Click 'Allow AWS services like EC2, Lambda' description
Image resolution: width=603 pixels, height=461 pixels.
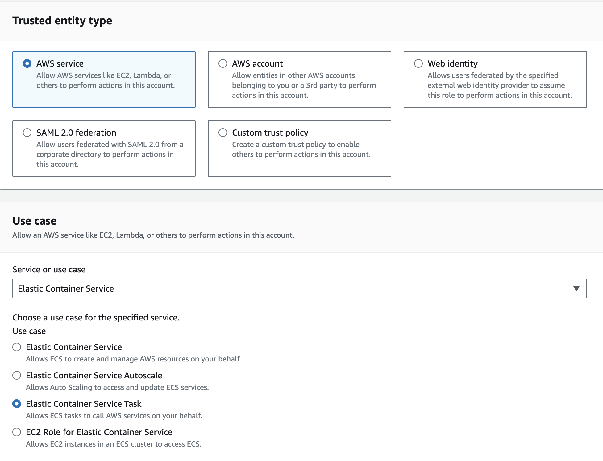[106, 80]
